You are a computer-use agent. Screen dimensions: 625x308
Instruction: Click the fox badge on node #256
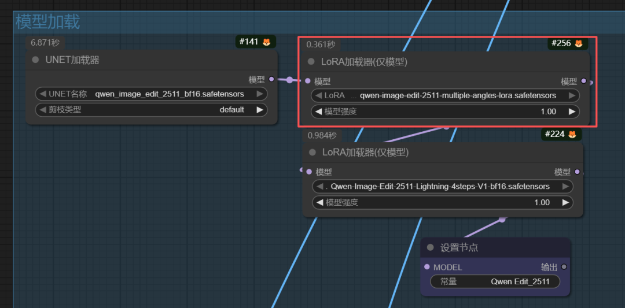[578, 43]
